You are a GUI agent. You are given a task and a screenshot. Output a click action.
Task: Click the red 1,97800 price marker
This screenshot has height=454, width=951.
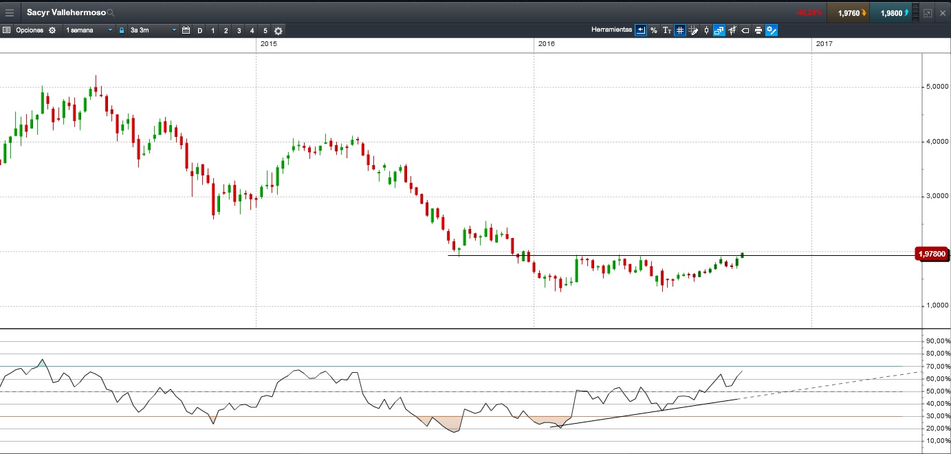pos(932,255)
